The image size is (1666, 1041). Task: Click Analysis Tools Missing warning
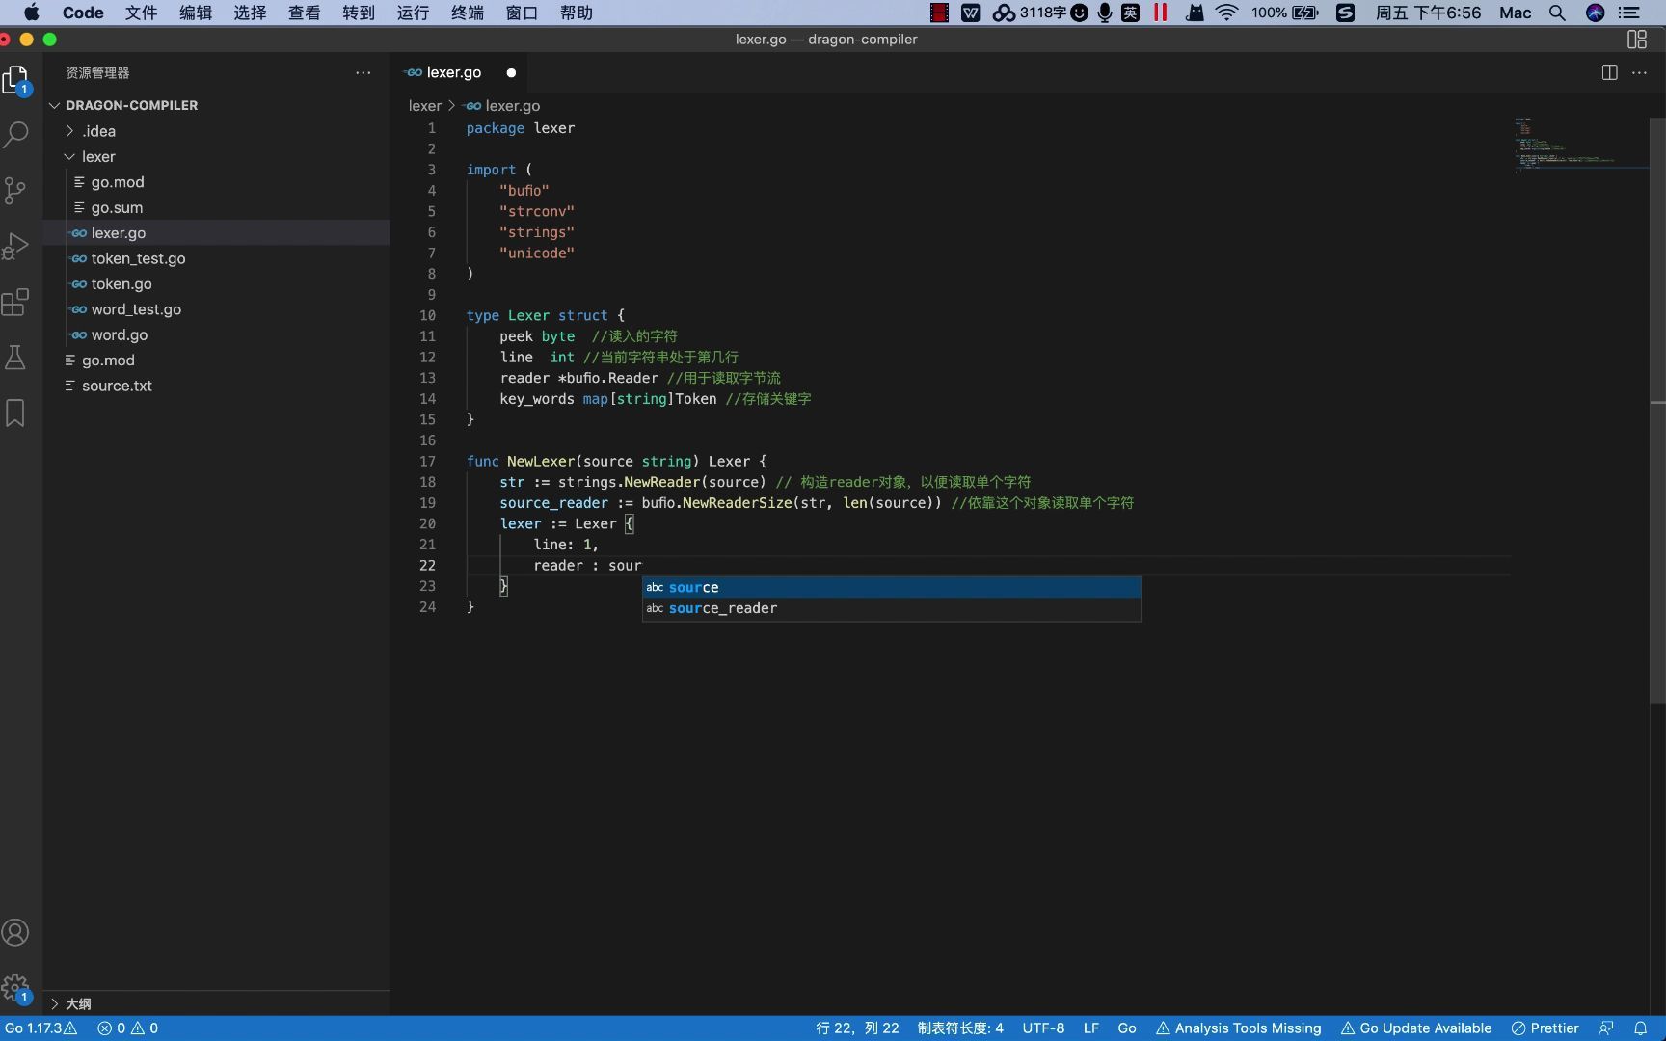click(1238, 1028)
